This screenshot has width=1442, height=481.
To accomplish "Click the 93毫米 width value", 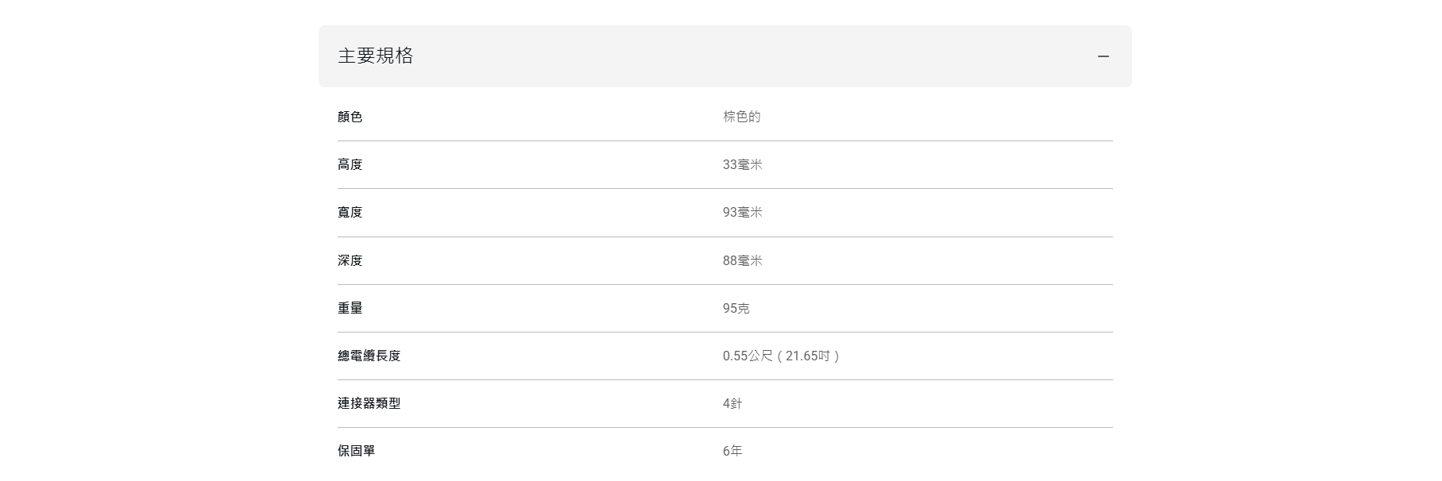I will coord(742,212).
